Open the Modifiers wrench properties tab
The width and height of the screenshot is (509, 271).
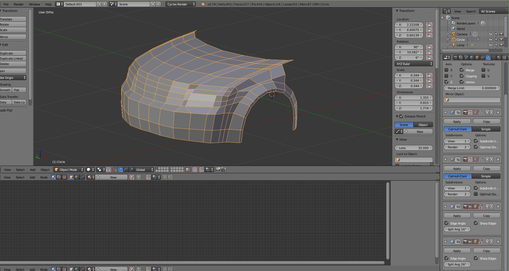488,57
